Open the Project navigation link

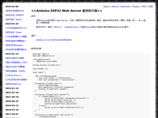135,6
